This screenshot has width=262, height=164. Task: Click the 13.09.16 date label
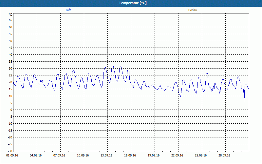pyautogui.click(x=106, y=155)
